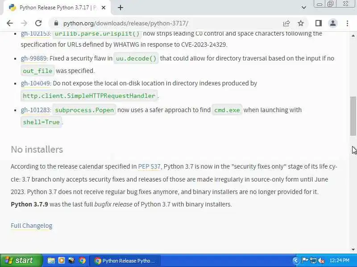Click the subprocess.Popen code snippet
The image size is (357, 267).
pos(84,110)
